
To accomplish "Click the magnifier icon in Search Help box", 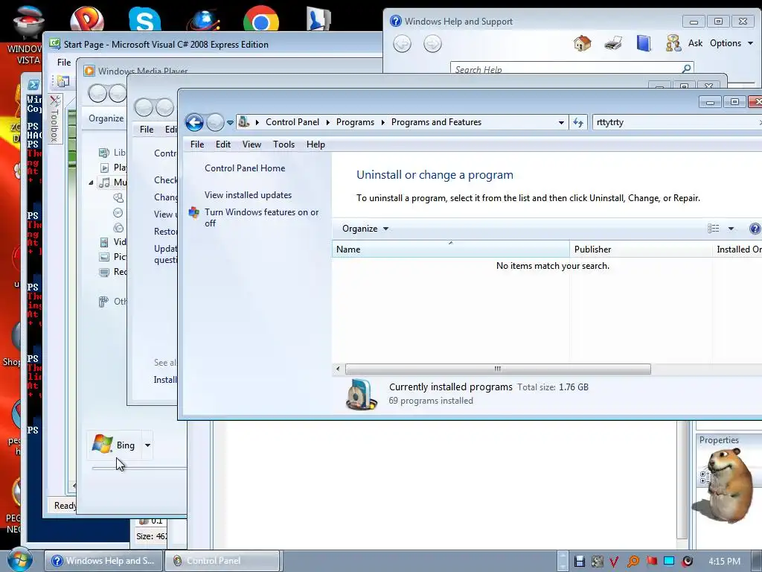I will coord(687,69).
